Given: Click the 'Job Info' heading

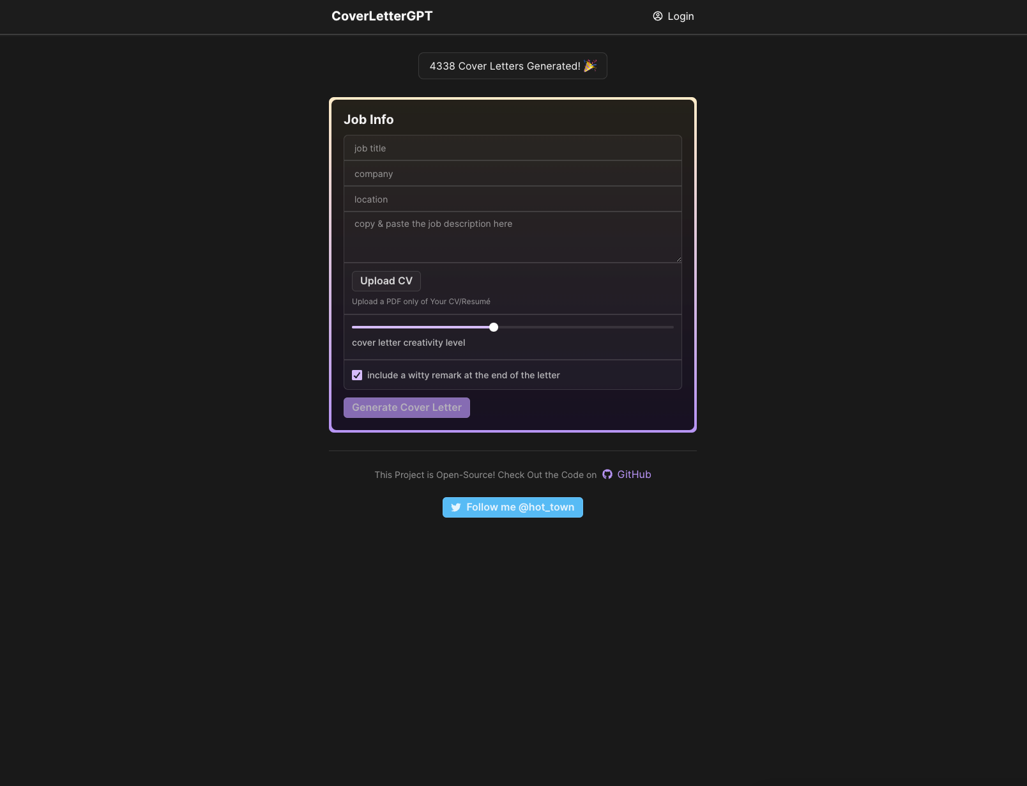Looking at the screenshot, I should click(x=369, y=119).
